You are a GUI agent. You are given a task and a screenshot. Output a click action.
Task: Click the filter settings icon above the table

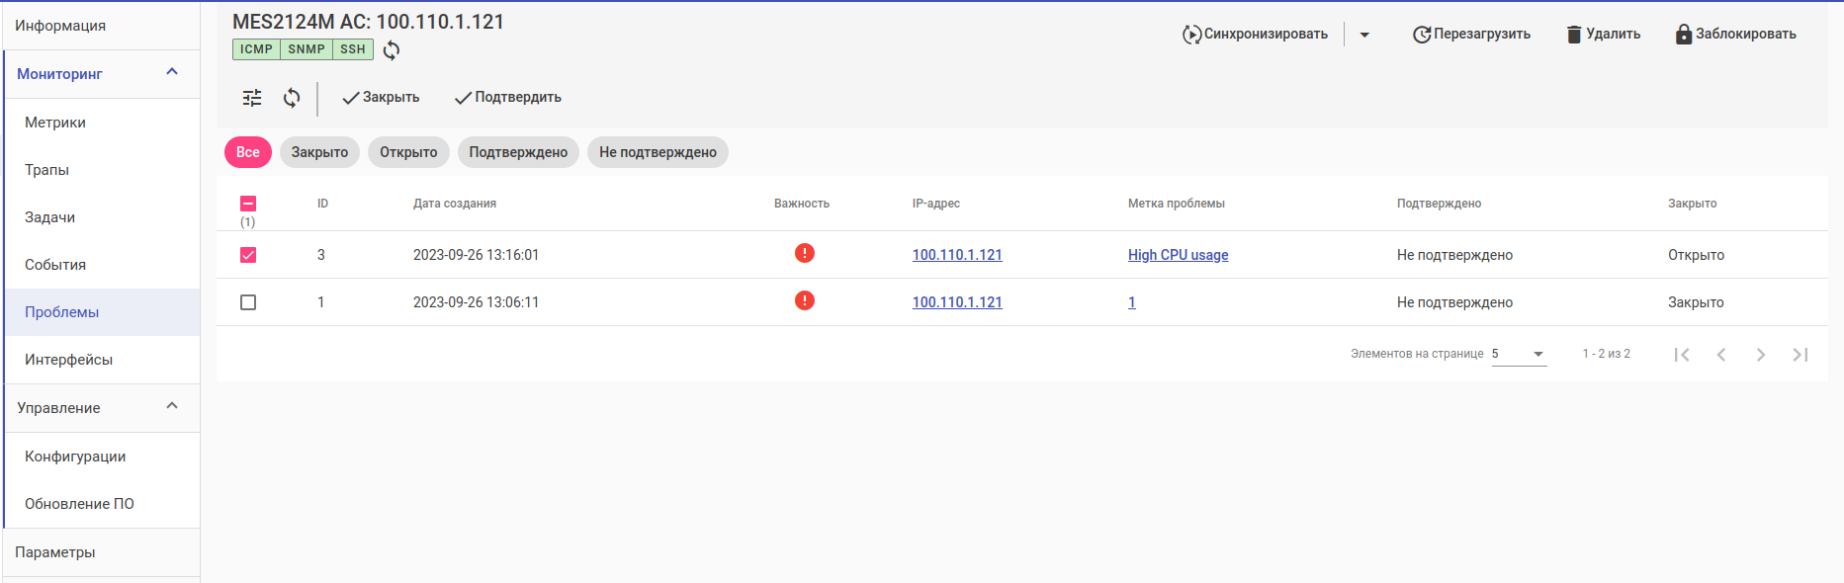pyautogui.click(x=252, y=98)
